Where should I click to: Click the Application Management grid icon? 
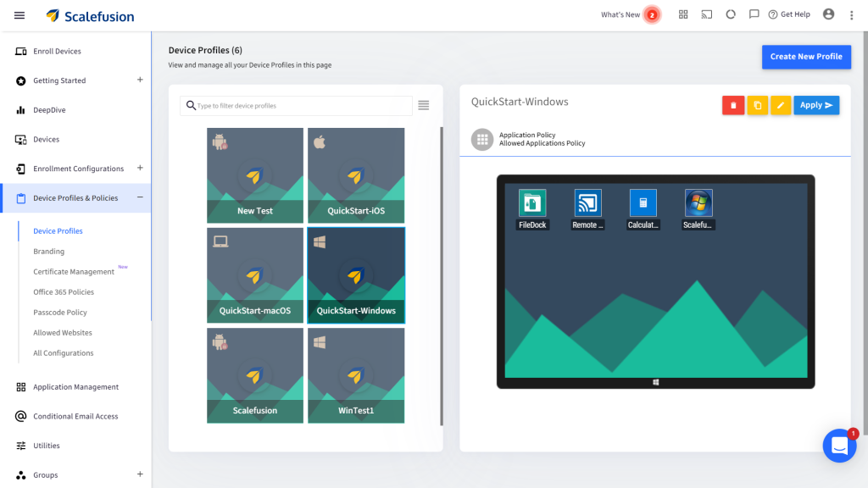click(x=21, y=387)
